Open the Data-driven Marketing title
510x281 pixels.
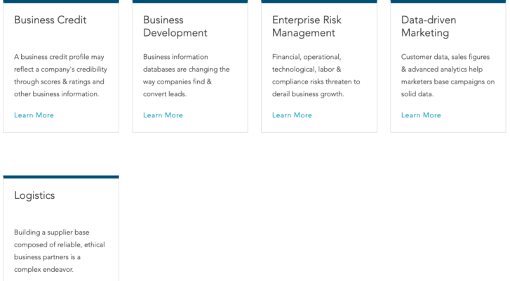click(x=425, y=27)
